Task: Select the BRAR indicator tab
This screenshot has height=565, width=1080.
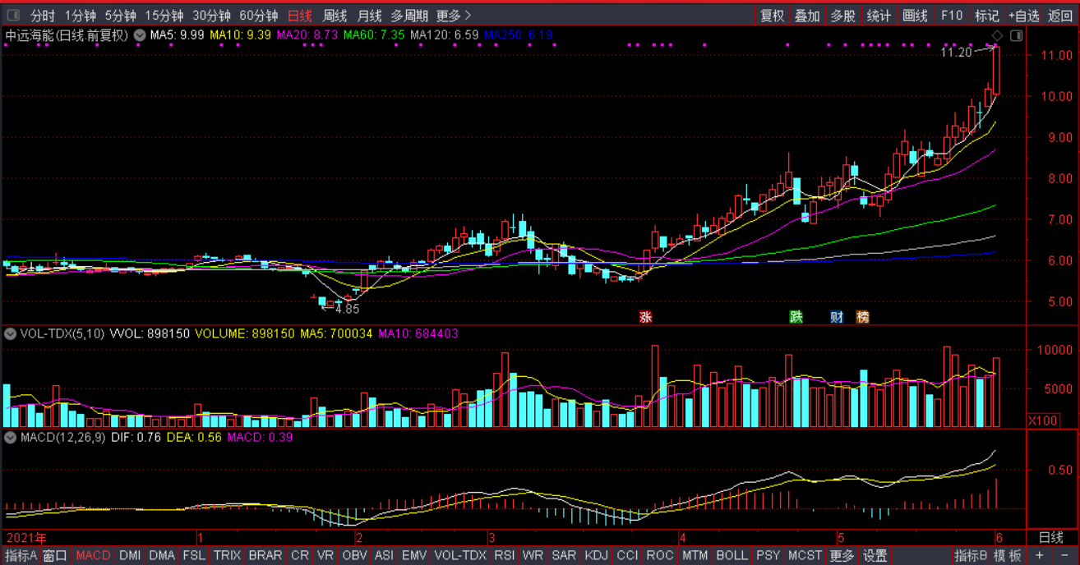Action: (x=265, y=556)
